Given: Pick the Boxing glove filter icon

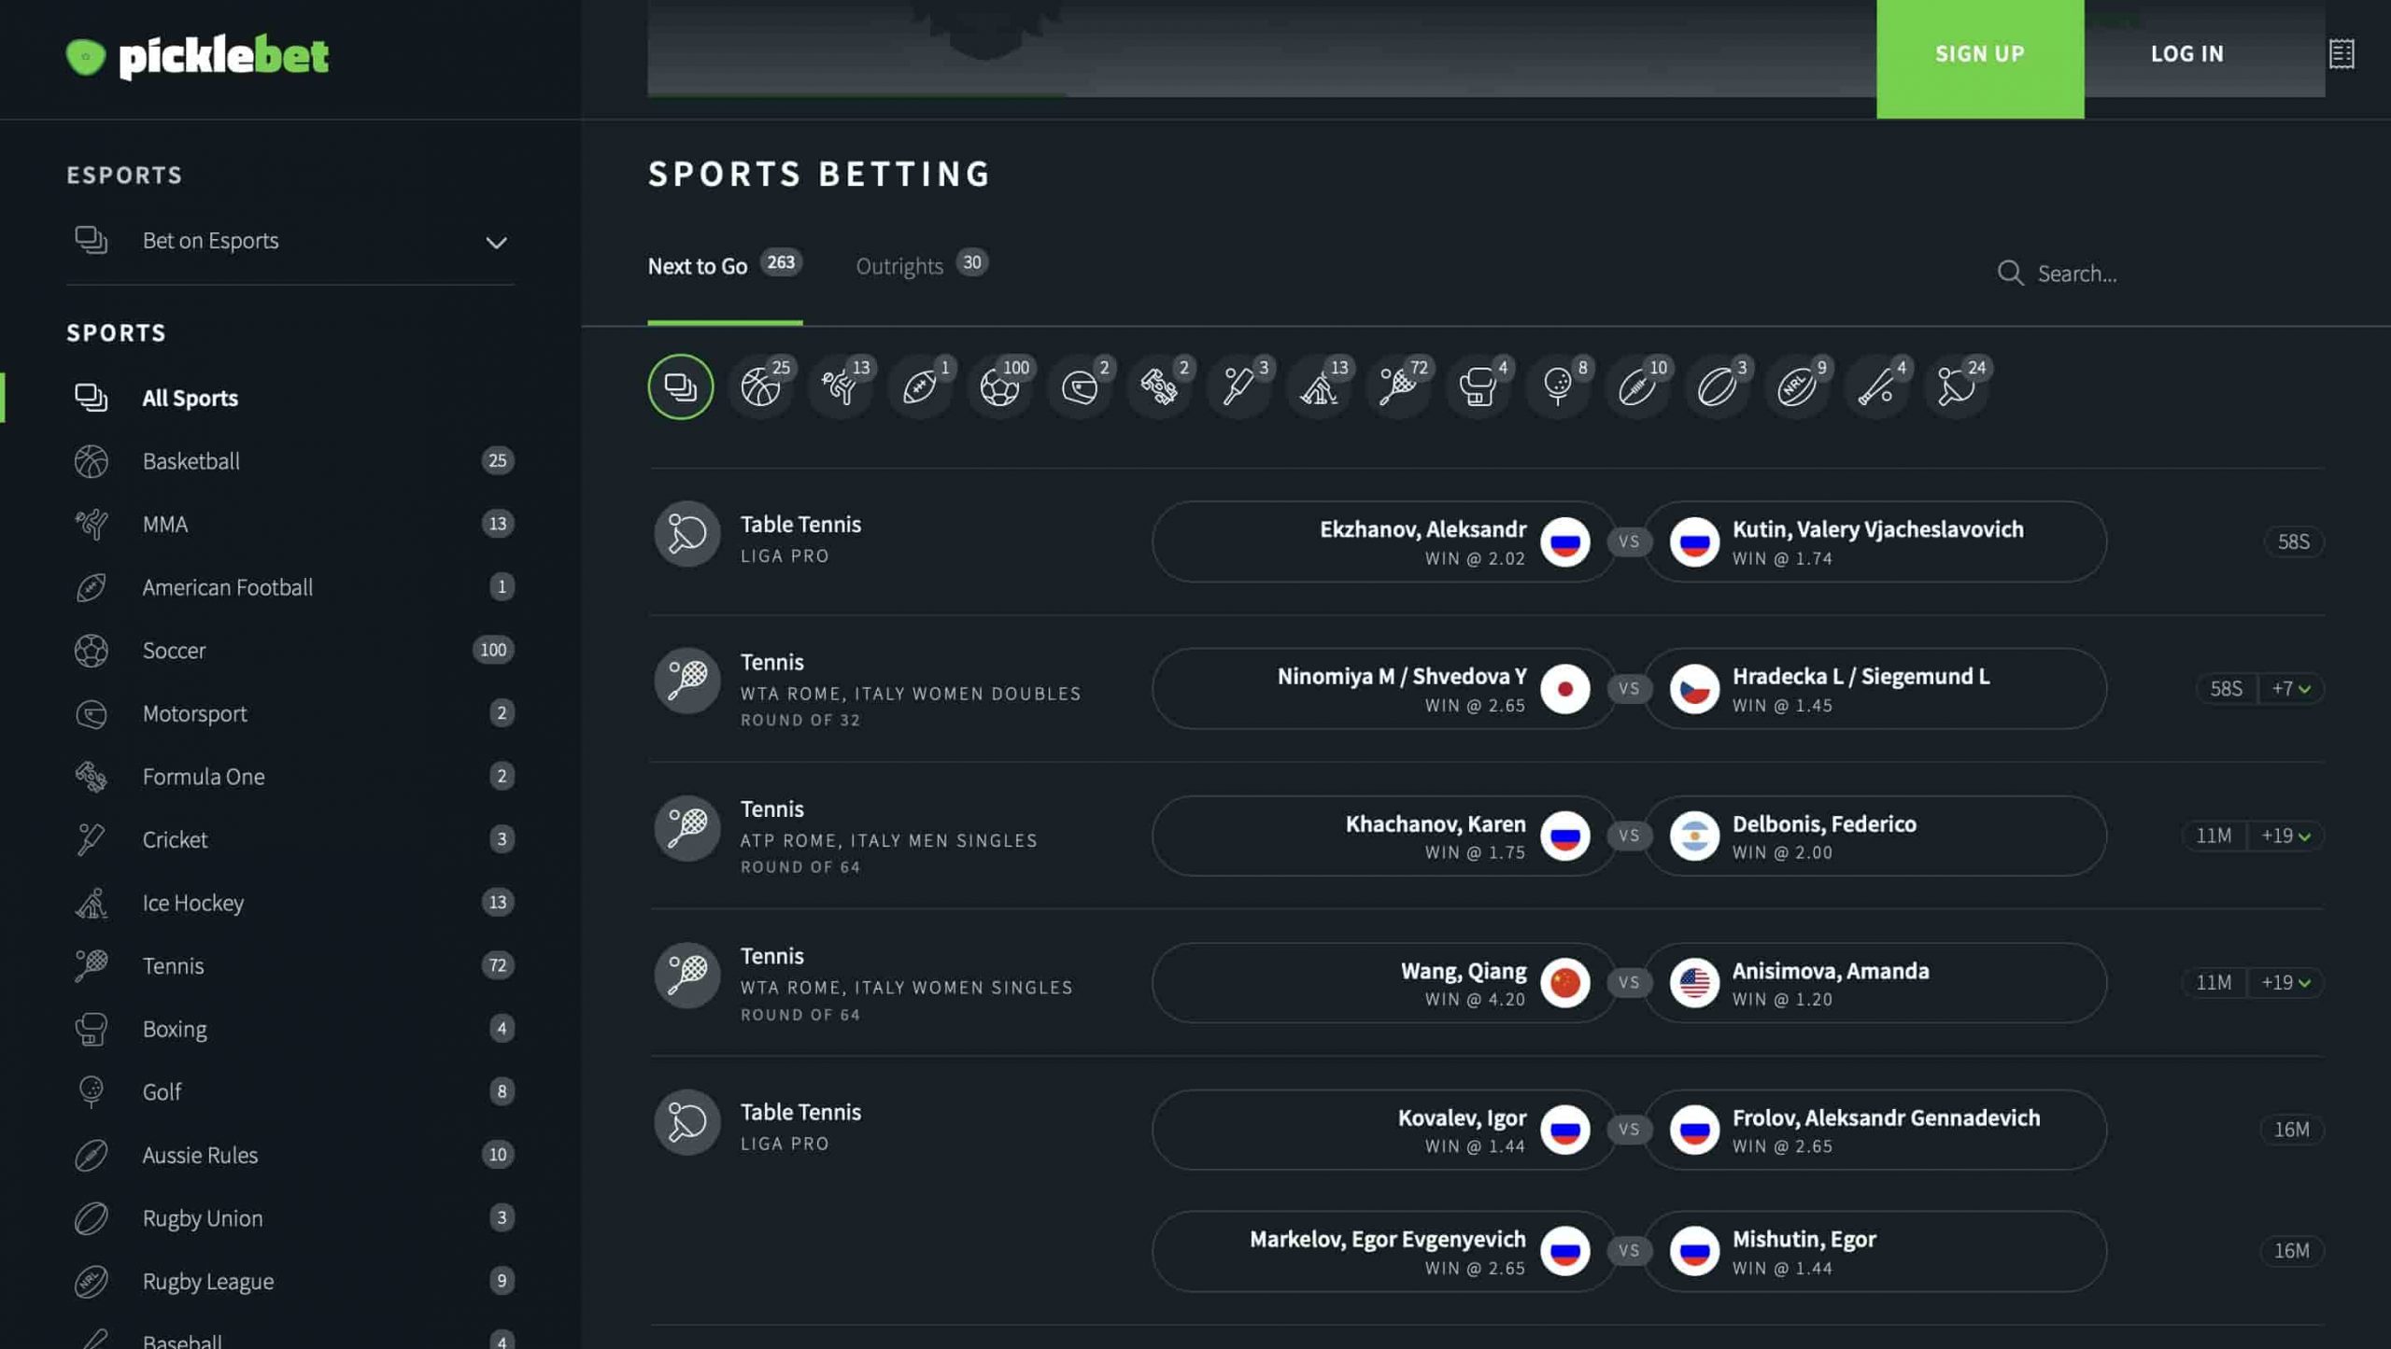Looking at the screenshot, I should pyautogui.click(x=1478, y=386).
